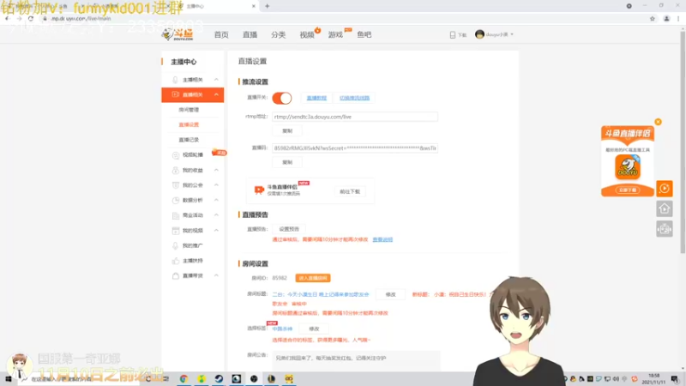
Task: Open the 视频 nav item
Action: [307, 34]
